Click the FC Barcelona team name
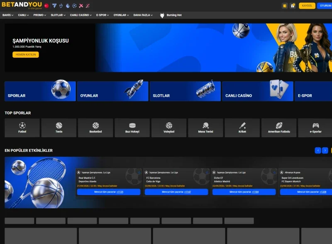This screenshot has height=244, width=332. (153, 178)
